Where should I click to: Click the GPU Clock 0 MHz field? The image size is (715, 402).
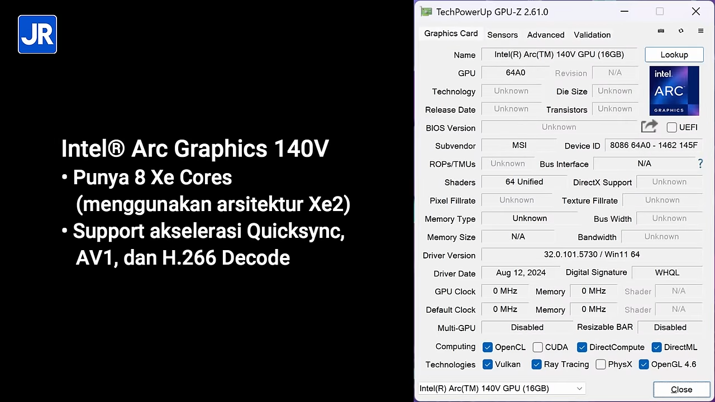pos(505,291)
